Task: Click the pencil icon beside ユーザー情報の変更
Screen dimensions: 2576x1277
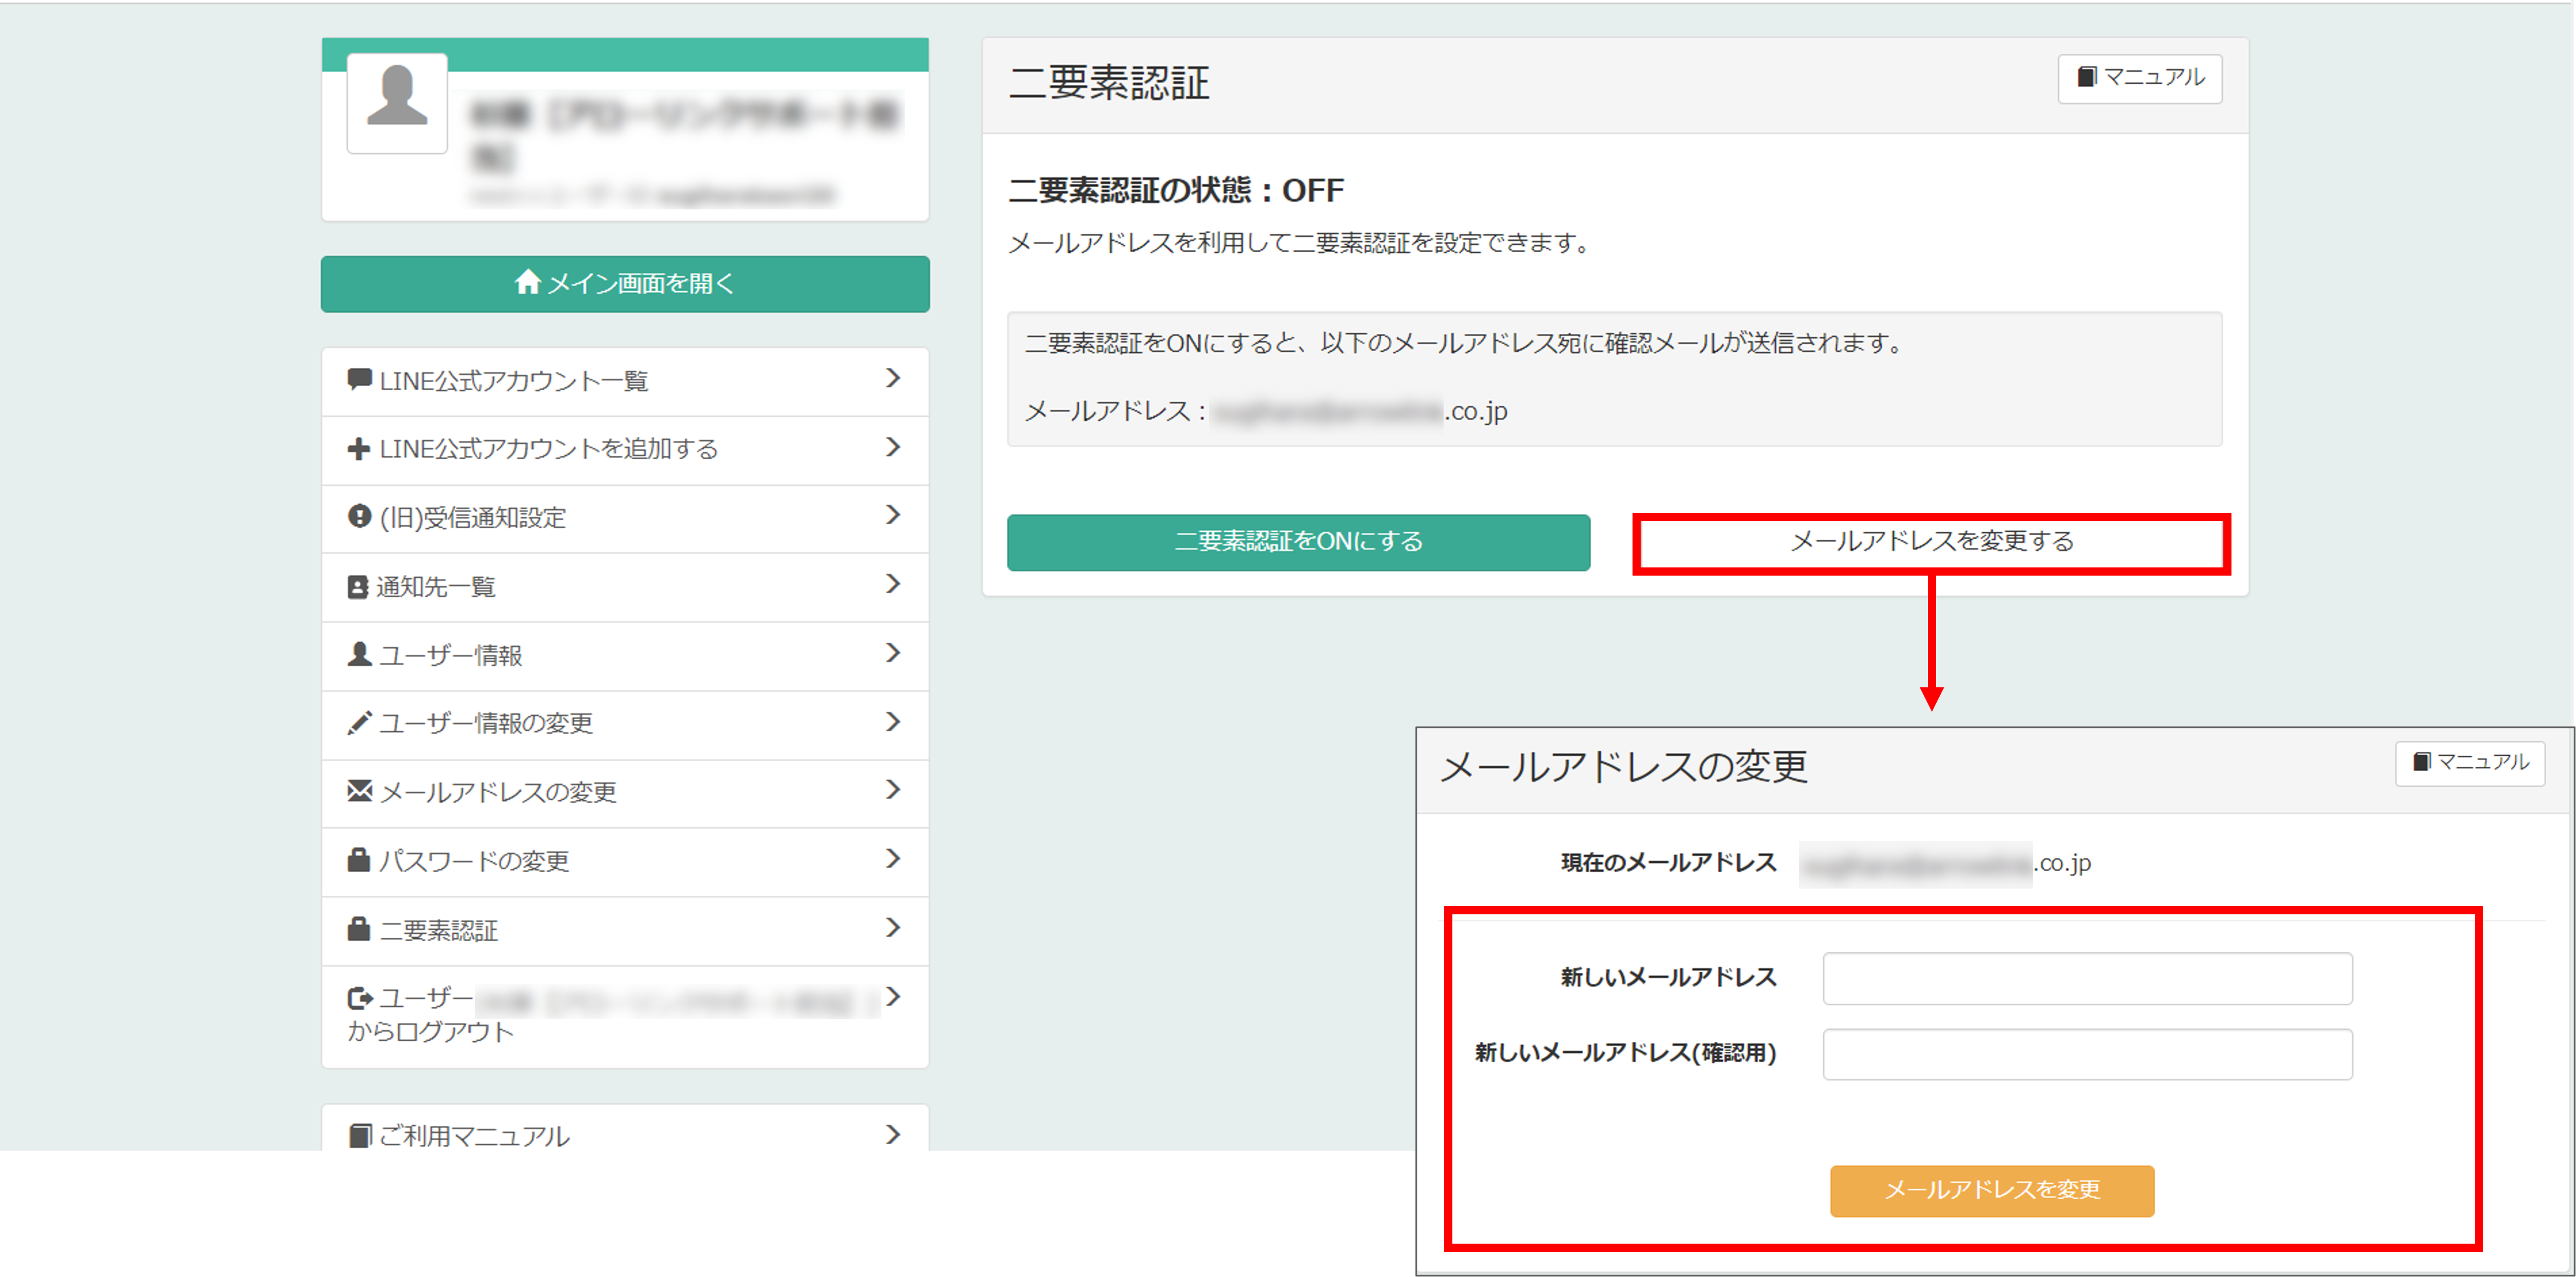Action: click(x=359, y=722)
